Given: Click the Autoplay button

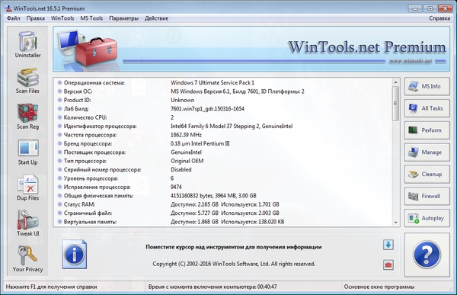Looking at the screenshot, I should click(427, 218).
